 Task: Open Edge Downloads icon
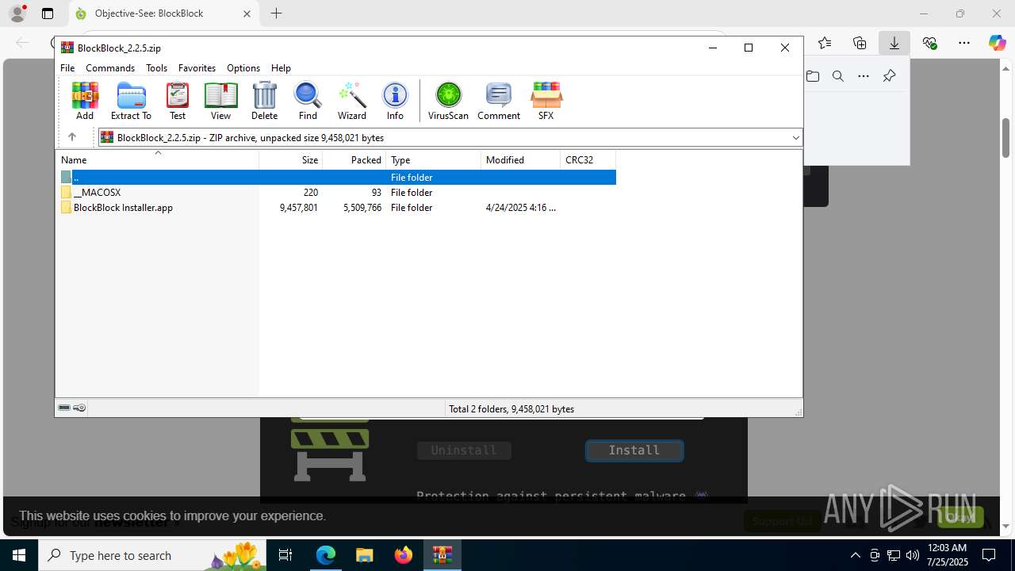click(894, 43)
